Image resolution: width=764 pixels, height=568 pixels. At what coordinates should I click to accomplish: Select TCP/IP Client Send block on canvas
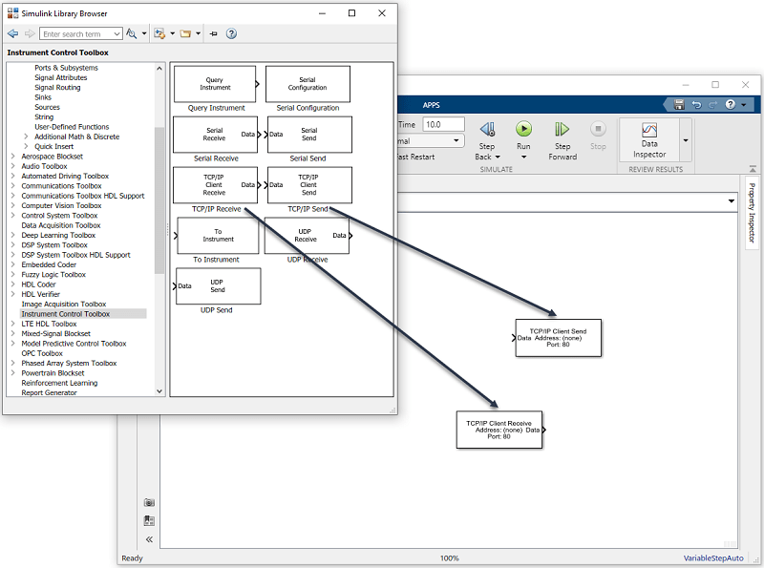coord(559,338)
